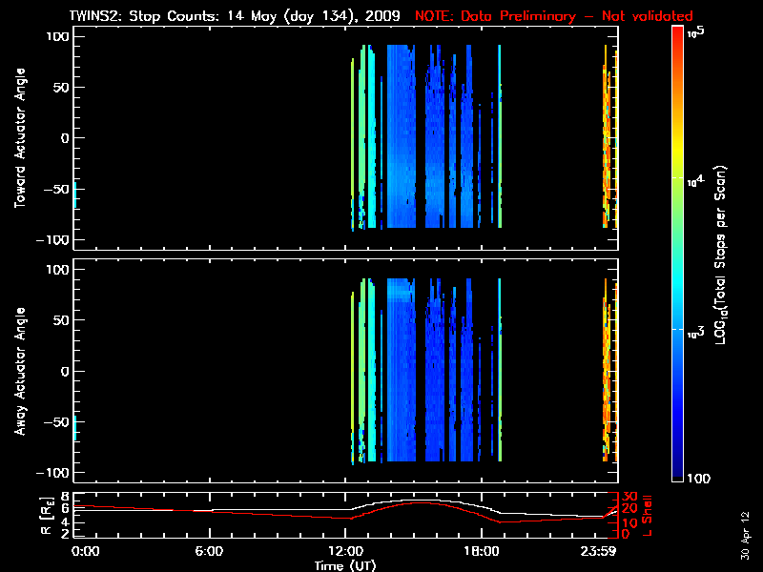The width and height of the screenshot is (763, 572).
Task: Click the red 'Data Preliminary' note text
Action: coord(553,16)
